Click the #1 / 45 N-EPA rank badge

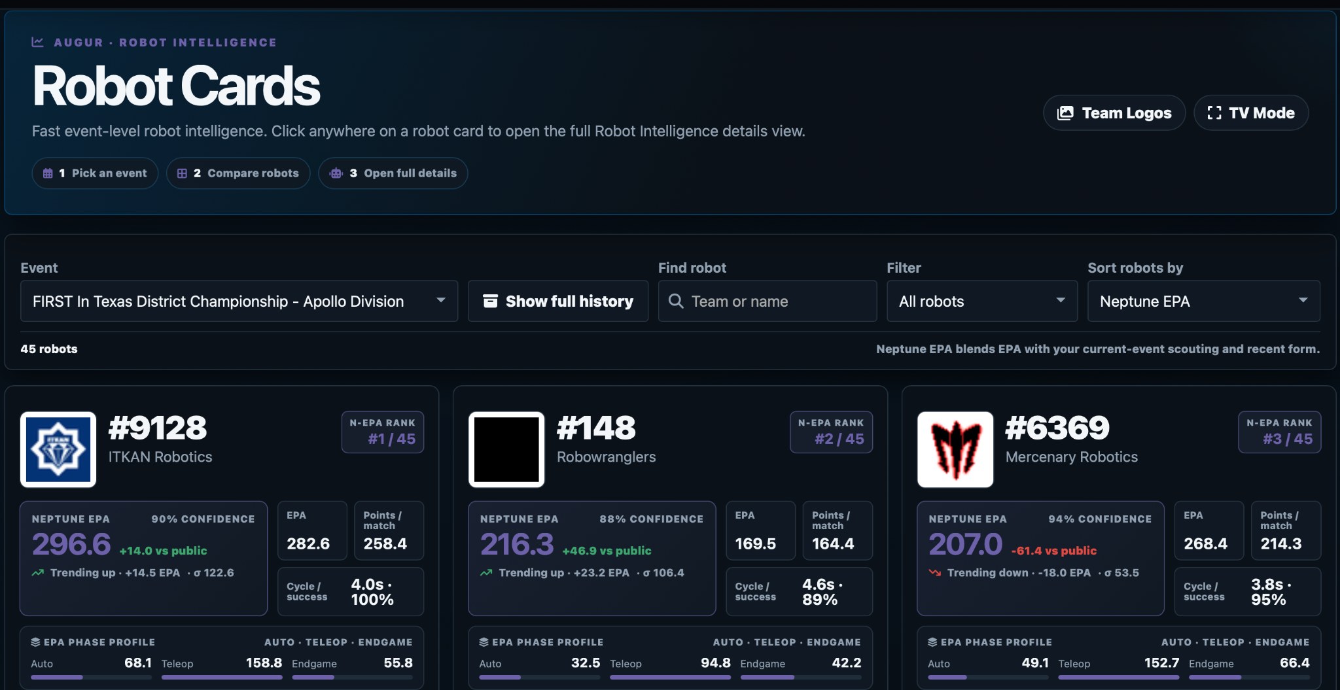click(383, 432)
